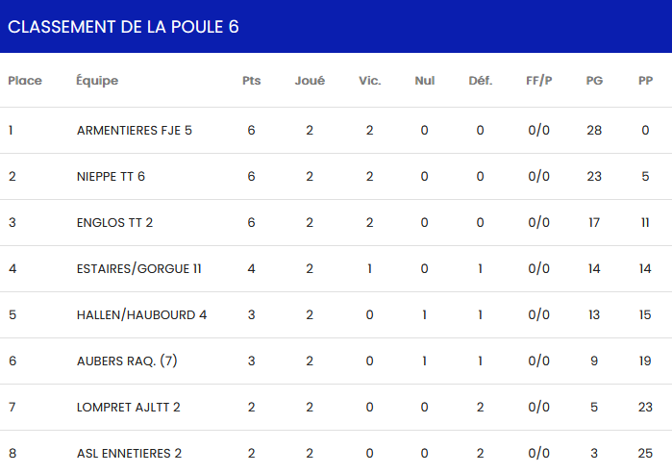Select the AUBERS RAQ. (7) team
672x473 pixels.
127,361
